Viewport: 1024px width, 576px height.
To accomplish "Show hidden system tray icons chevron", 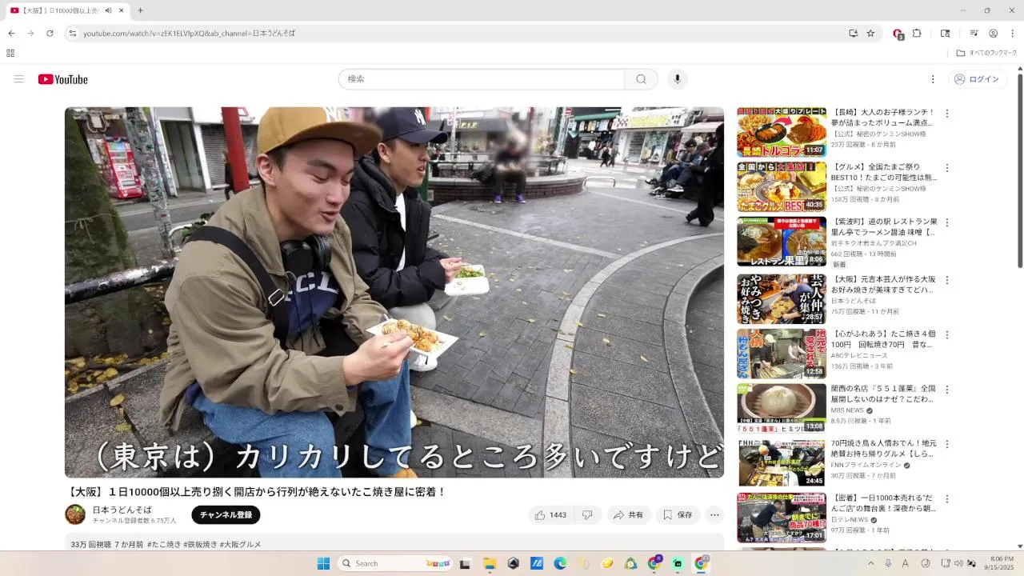I will pos(870,563).
